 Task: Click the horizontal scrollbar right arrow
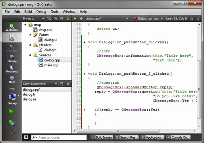(194, 131)
